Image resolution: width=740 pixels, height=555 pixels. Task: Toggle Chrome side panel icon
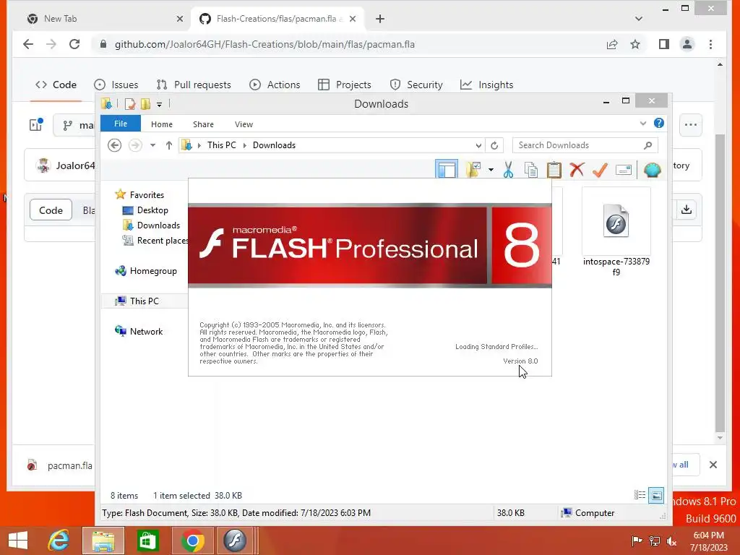click(x=664, y=44)
